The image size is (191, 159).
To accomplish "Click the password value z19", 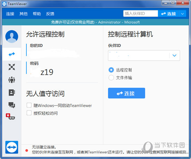I will [47, 72].
